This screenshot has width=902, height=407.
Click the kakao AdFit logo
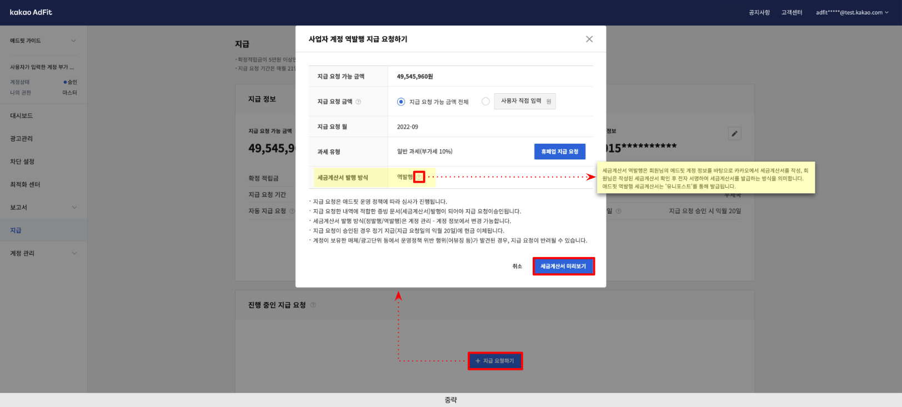click(31, 12)
